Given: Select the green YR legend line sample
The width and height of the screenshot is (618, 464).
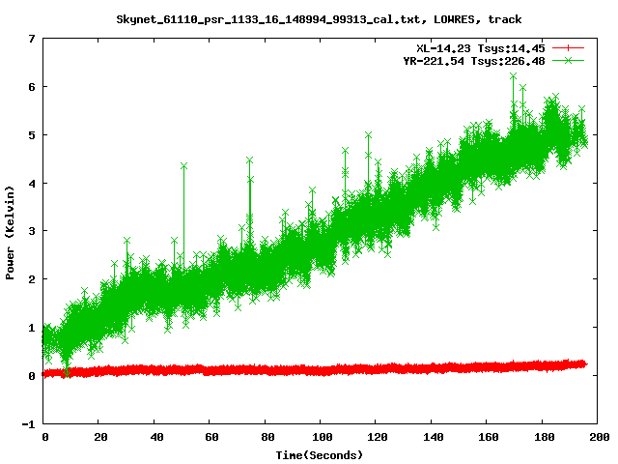Looking at the screenshot, I should point(570,60).
